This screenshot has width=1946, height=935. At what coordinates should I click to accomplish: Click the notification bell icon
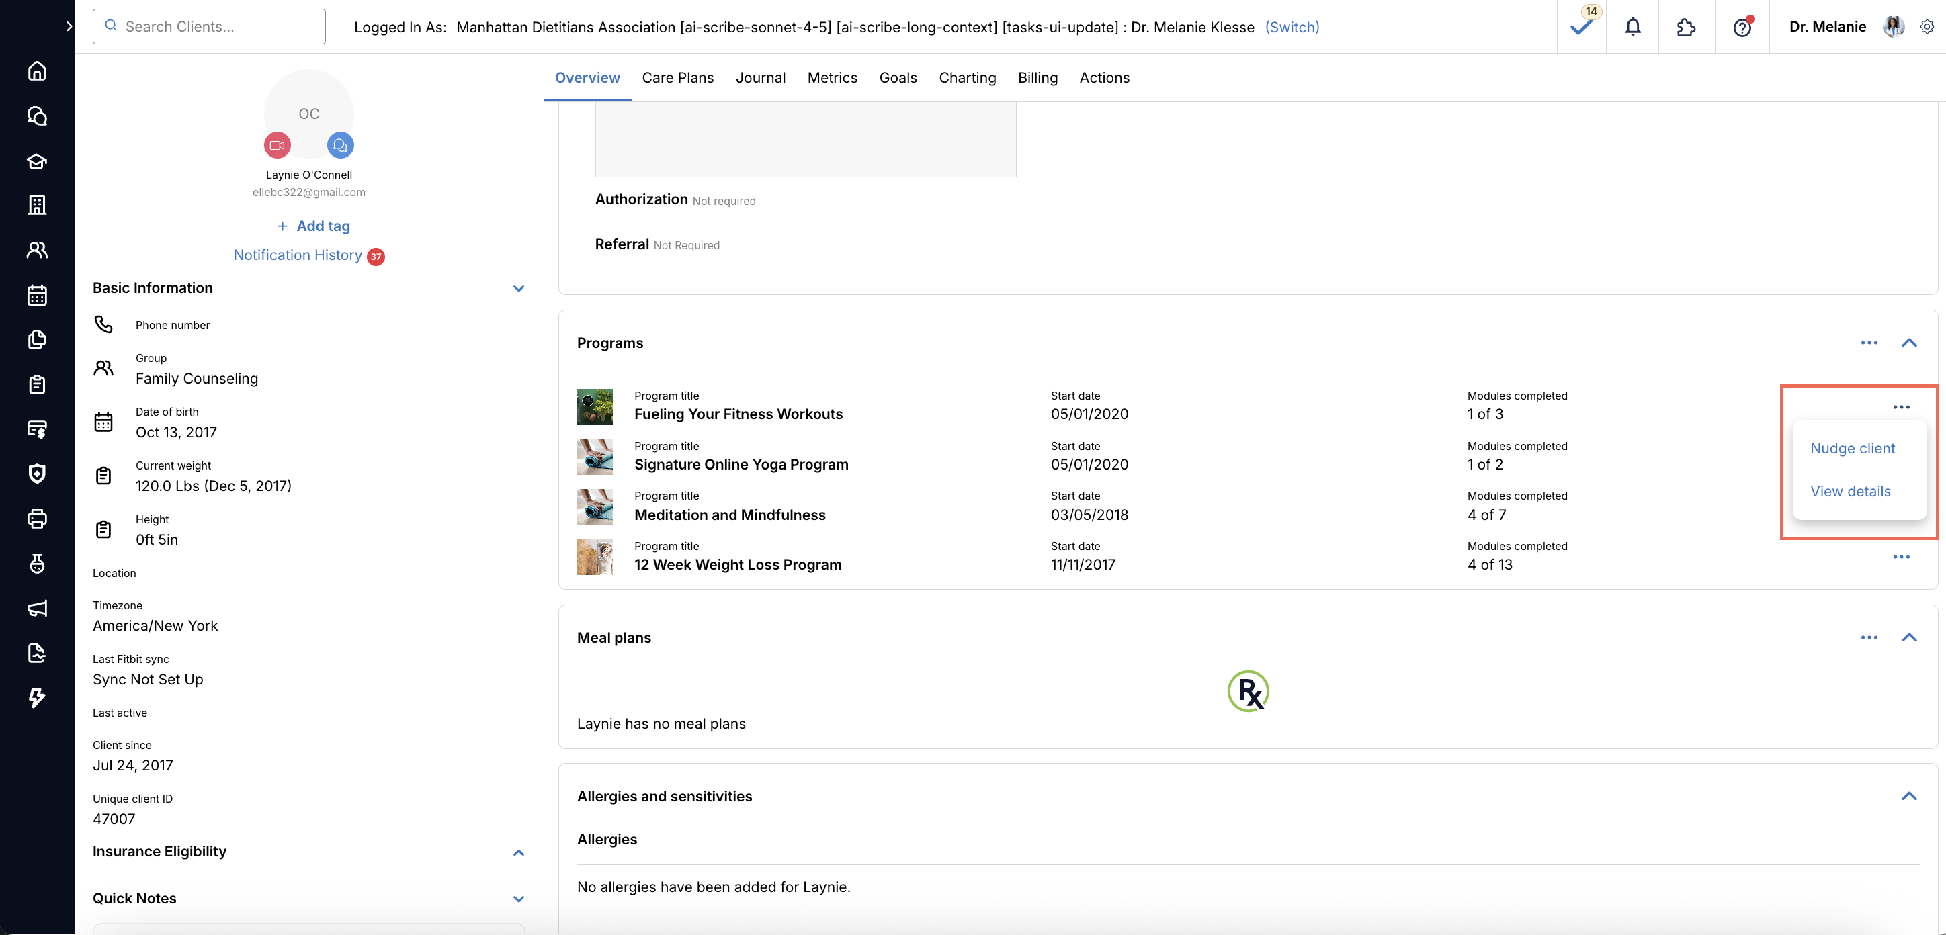coord(1632,27)
